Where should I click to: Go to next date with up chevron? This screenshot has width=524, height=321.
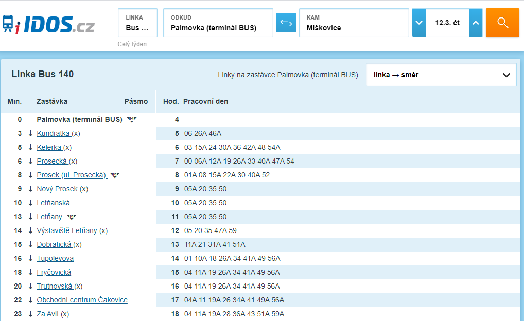click(x=476, y=23)
